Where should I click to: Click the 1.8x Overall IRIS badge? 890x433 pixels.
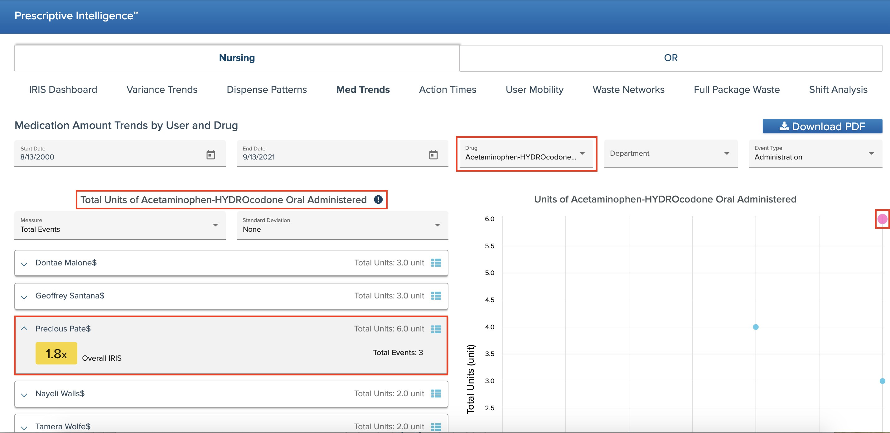click(56, 353)
